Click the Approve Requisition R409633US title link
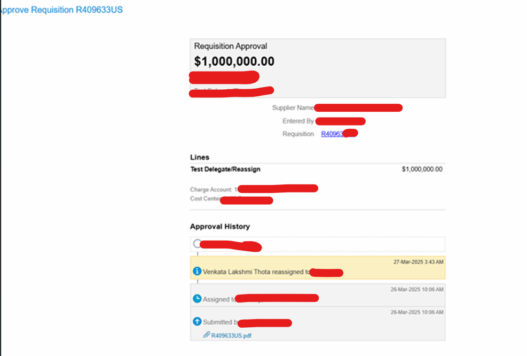This screenshot has height=356, width=527. (60, 9)
